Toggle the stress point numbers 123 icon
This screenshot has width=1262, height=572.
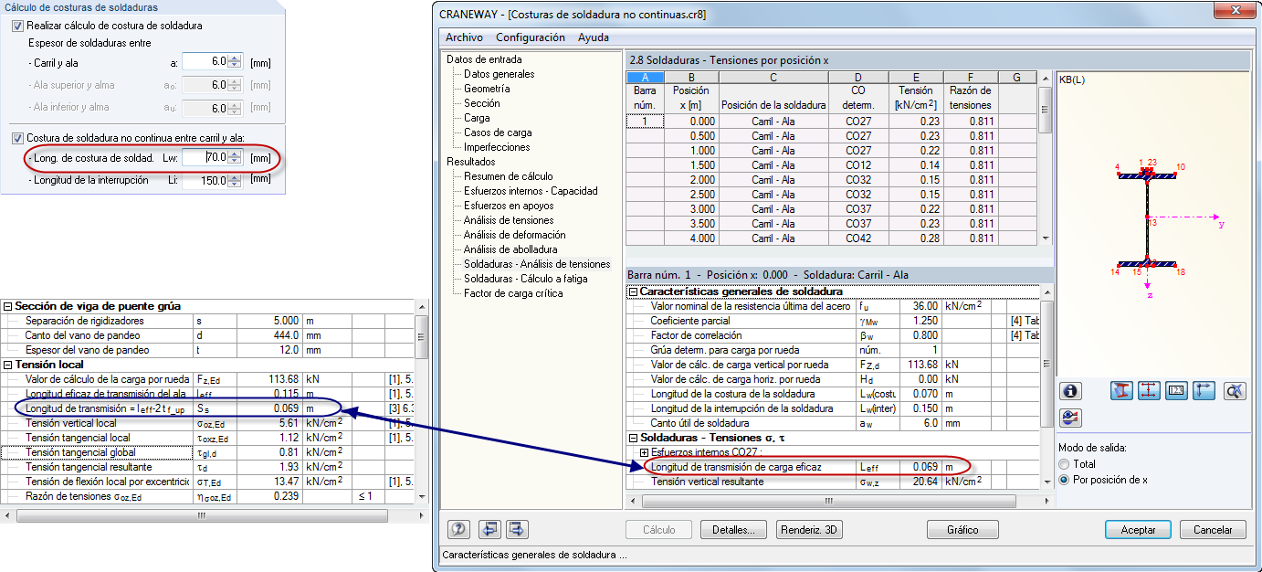tap(1176, 390)
